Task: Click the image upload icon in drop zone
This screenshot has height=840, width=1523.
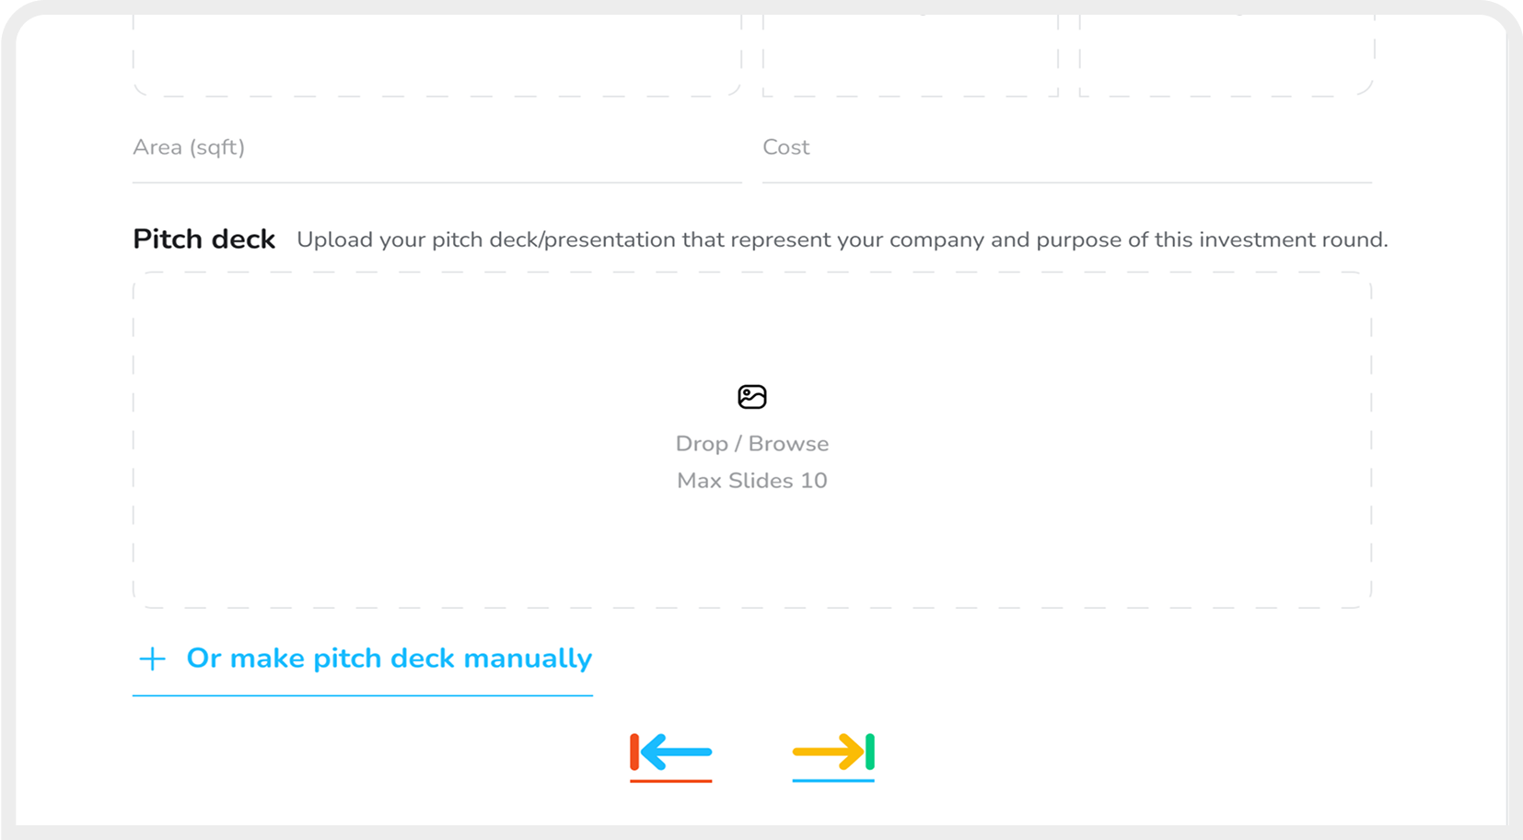Action: click(752, 397)
